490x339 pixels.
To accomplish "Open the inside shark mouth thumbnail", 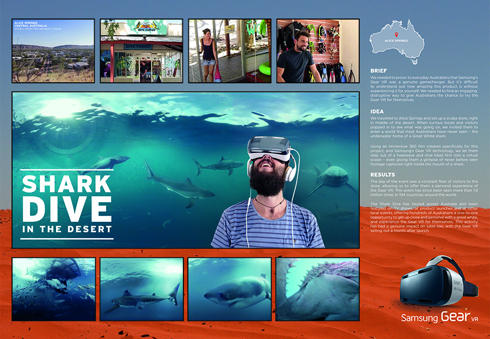I will tap(317, 289).
